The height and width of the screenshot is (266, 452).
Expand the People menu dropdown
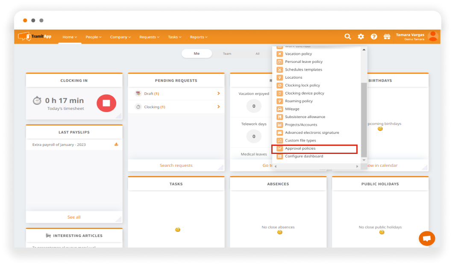[93, 37]
